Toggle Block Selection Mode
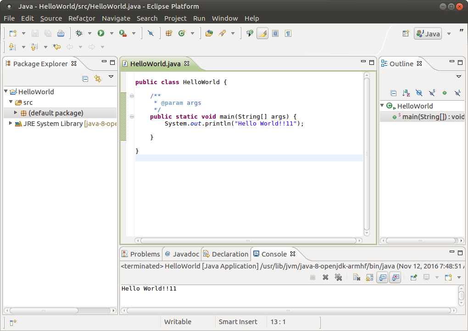This screenshot has height=331, width=468. (275, 33)
